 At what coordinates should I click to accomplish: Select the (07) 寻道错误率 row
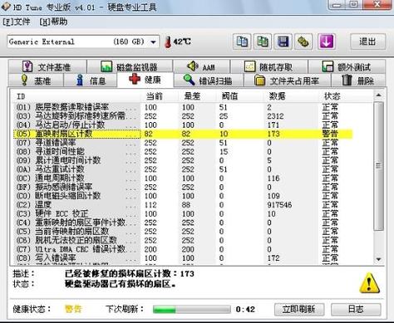coord(183,143)
